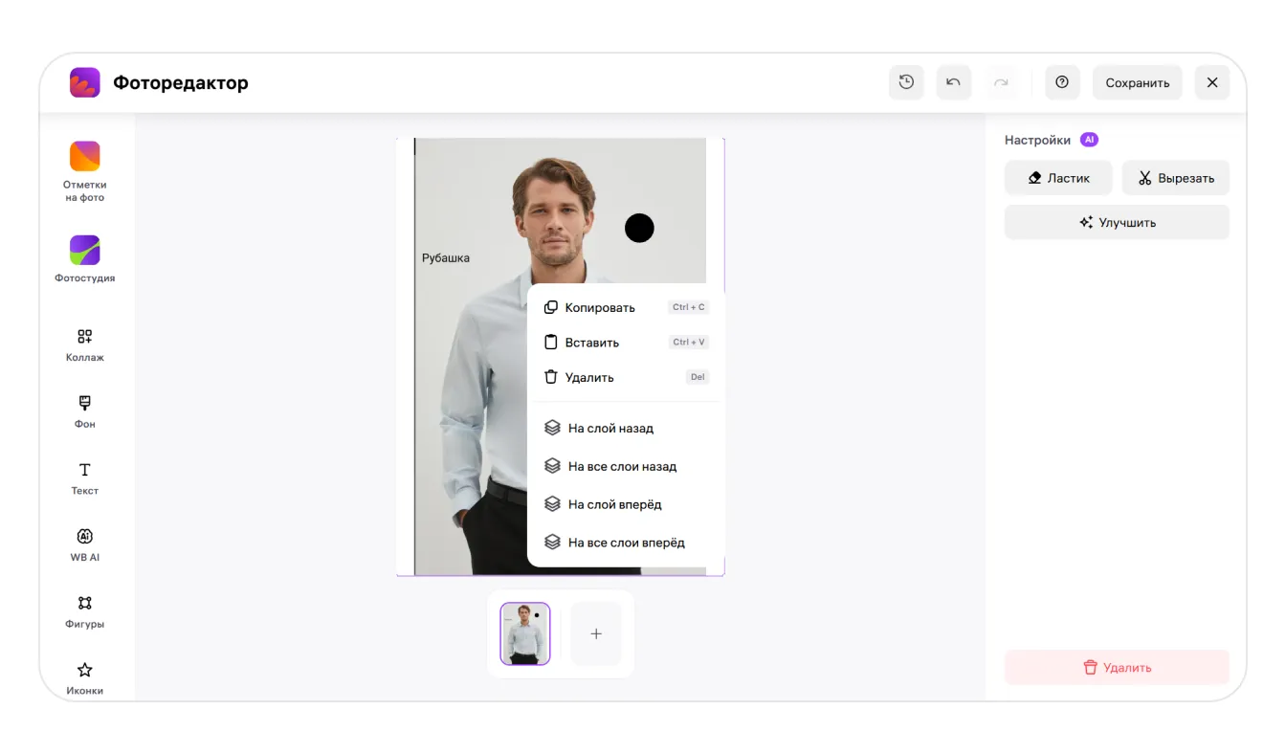1286x754 pixels.
Task: Select На все слои назад entry
Action: point(626,466)
